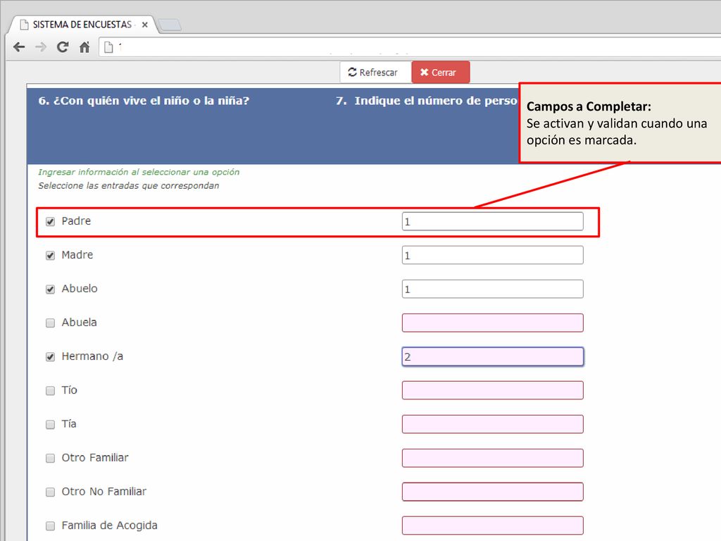721x541 pixels.
Task: Click the browser back arrow
Action: coord(19,47)
